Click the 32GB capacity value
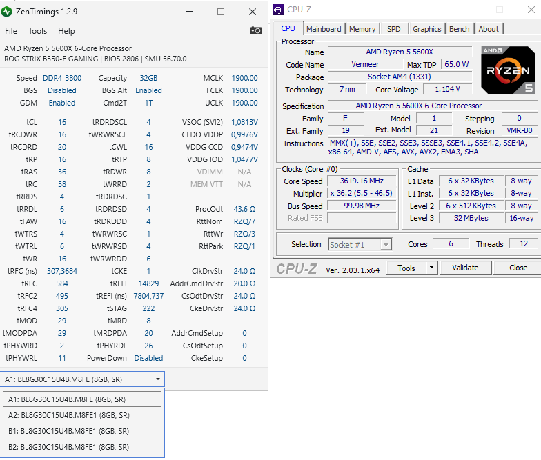The image size is (541, 460). click(x=148, y=78)
